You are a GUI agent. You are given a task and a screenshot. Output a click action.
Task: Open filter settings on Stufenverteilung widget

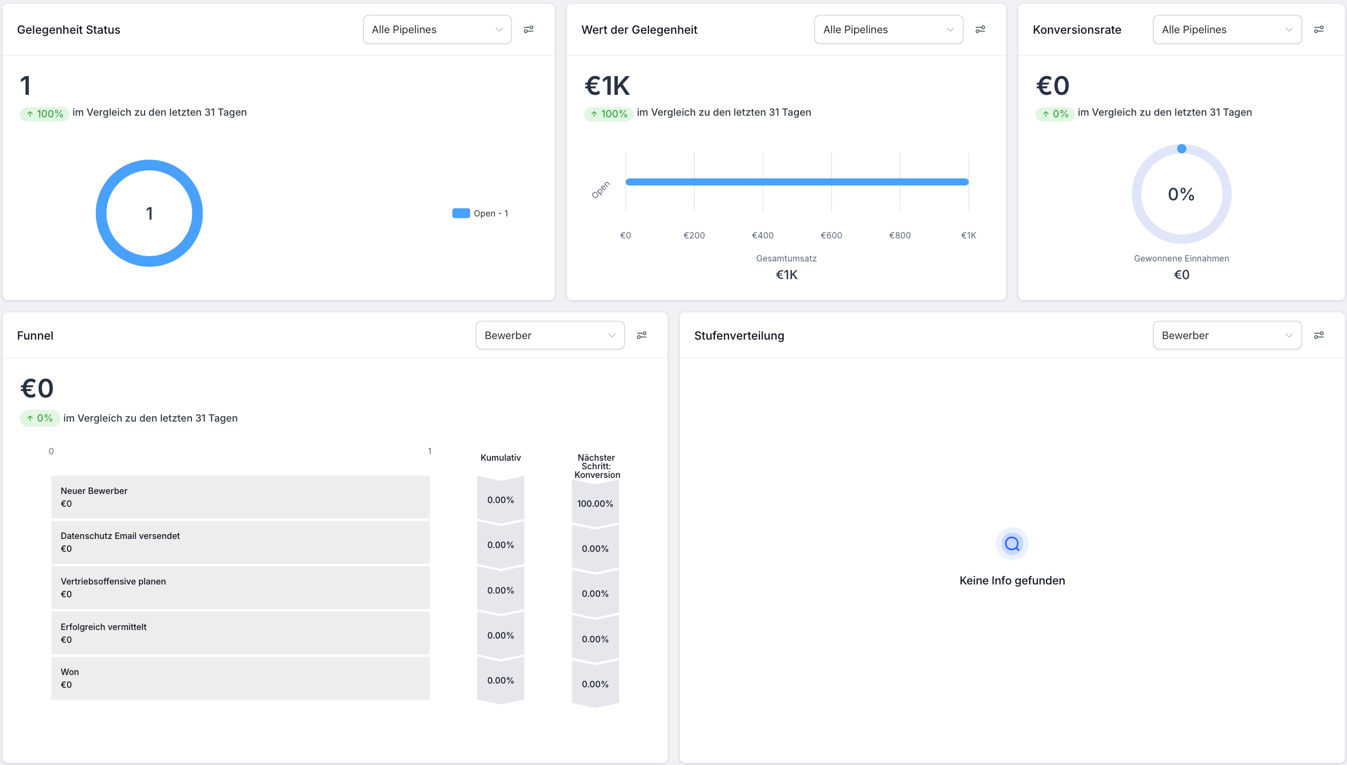point(1320,335)
